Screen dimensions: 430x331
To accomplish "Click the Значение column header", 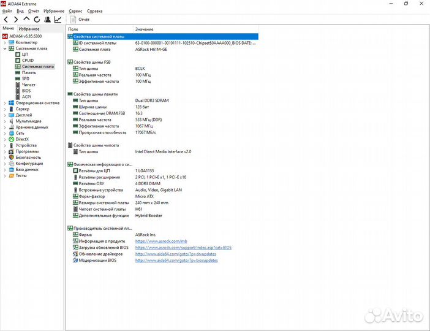I will (196, 29).
